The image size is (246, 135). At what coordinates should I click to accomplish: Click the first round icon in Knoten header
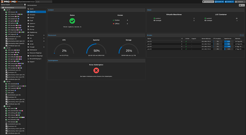241,35
